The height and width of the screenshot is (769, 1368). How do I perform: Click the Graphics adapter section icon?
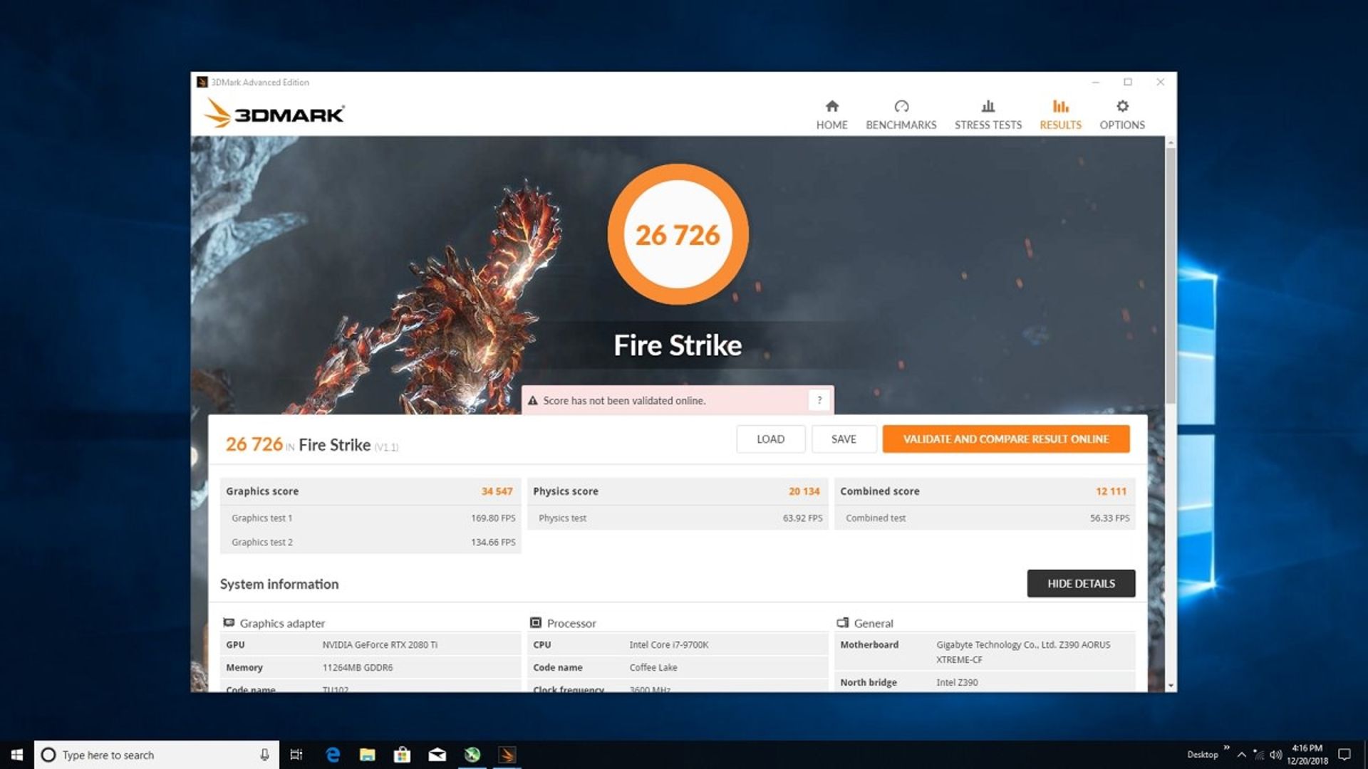229,622
